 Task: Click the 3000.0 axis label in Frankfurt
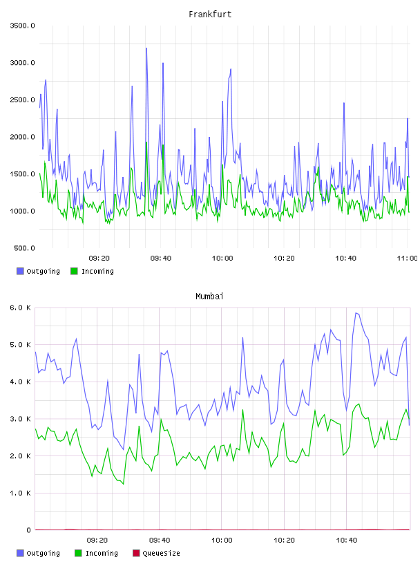[22, 63]
